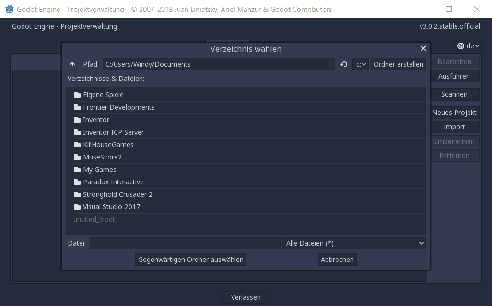This screenshot has height=306, width=492.
Task: Select the Stronghold Crusader 2 folder
Action: point(248,194)
